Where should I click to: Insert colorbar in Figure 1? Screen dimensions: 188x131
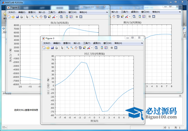pos(67,17)
